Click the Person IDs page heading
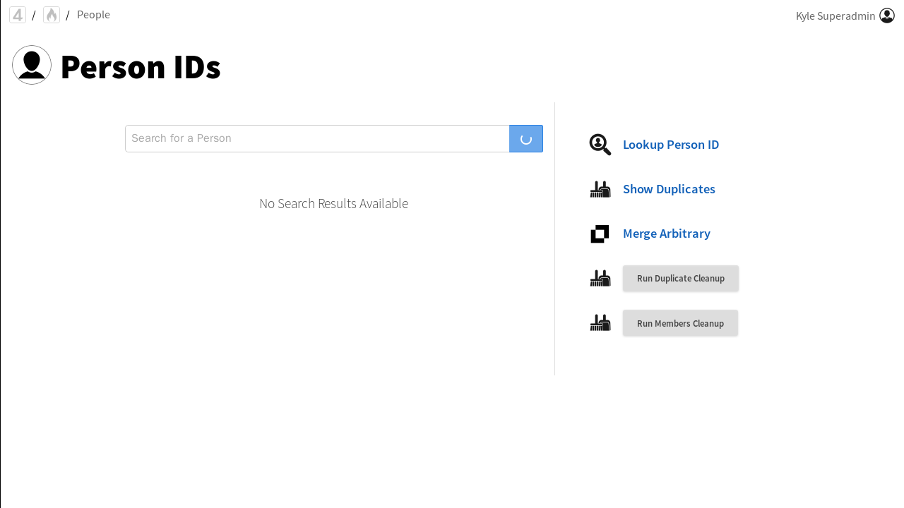The width and height of the screenshot is (904, 508). pos(141,67)
